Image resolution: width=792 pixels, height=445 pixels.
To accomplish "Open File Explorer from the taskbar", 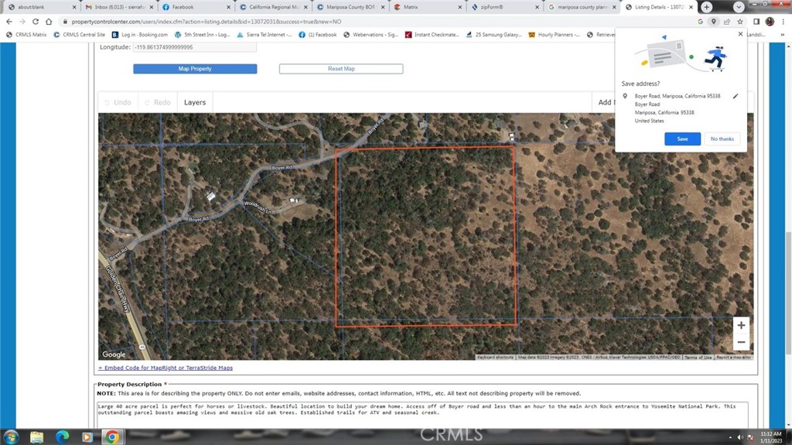I will pos(36,437).
